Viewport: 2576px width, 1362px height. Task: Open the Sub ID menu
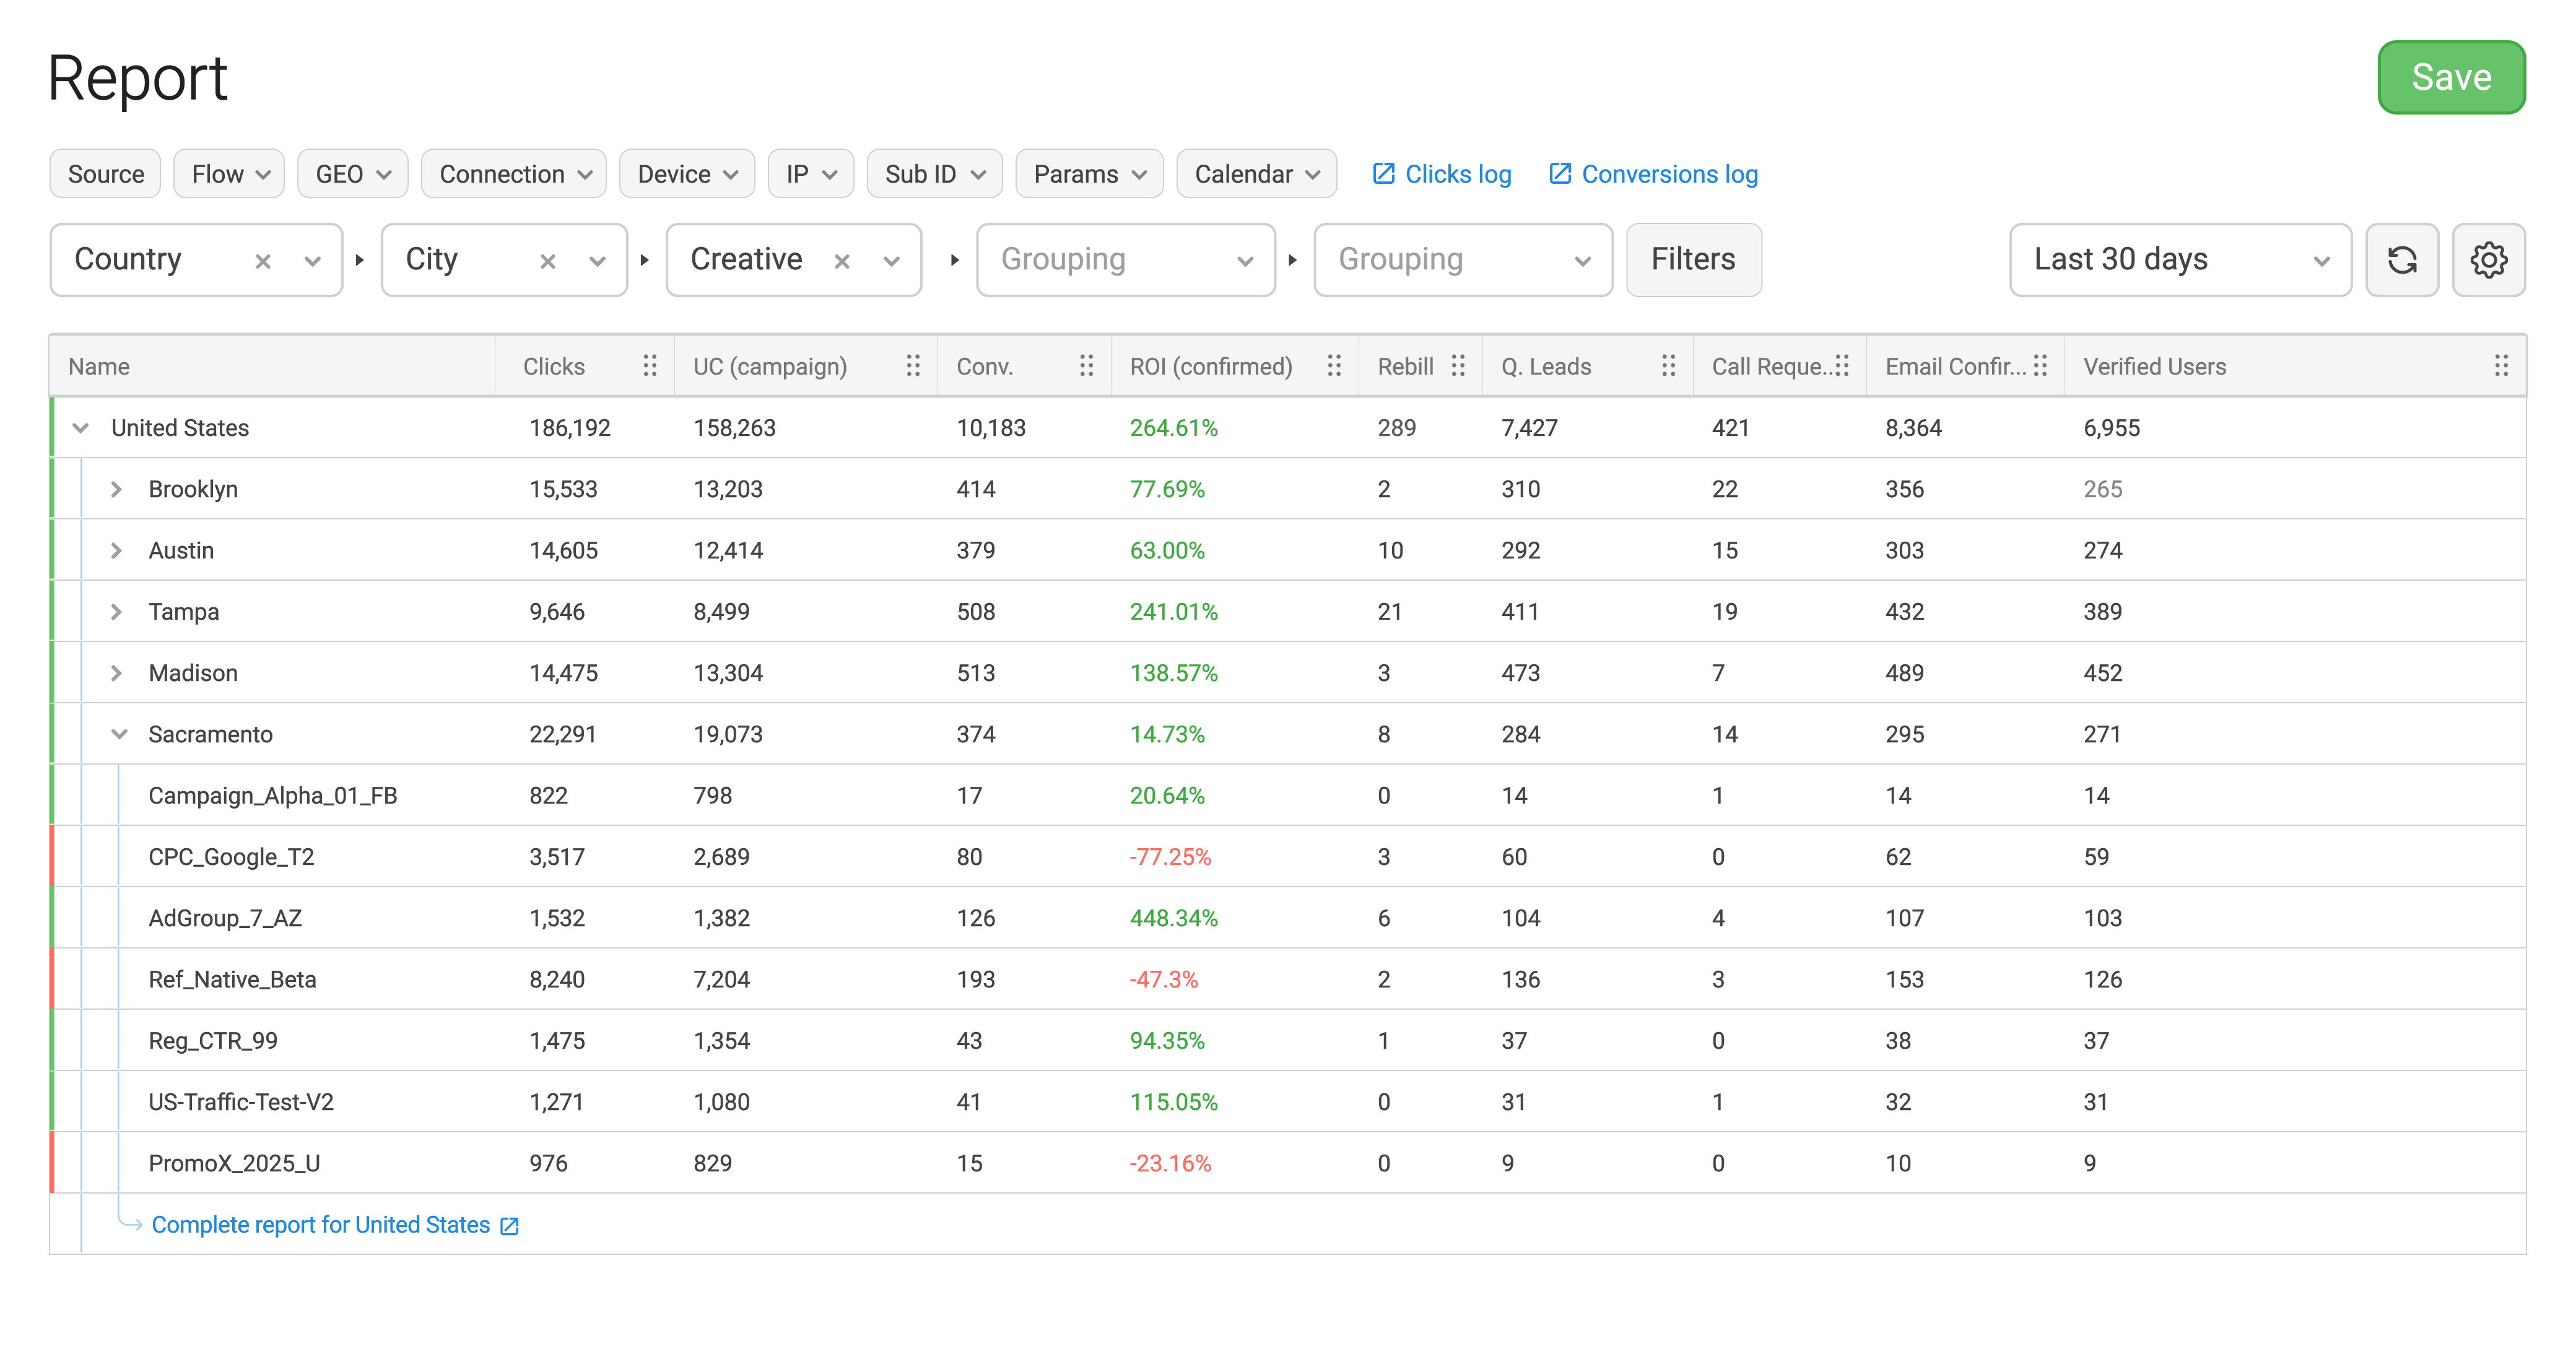point(934,174)
